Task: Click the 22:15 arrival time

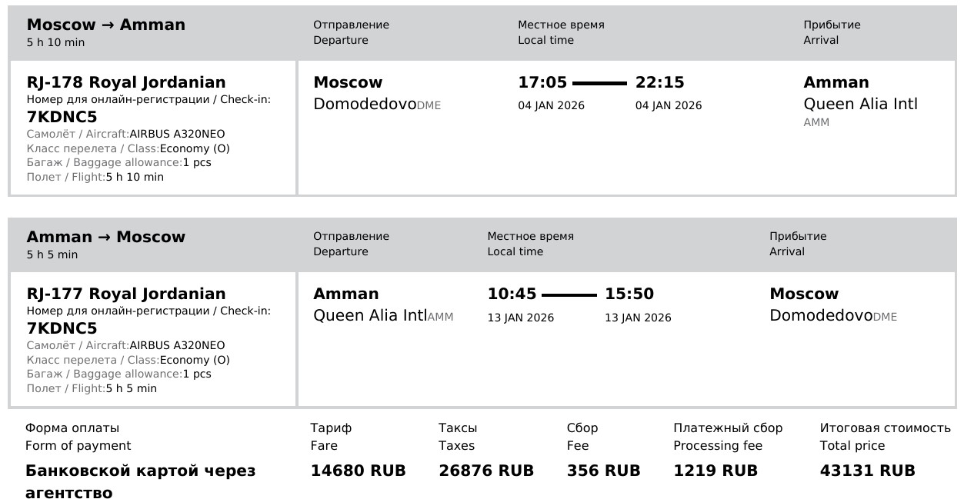Action: click(659, 82)
